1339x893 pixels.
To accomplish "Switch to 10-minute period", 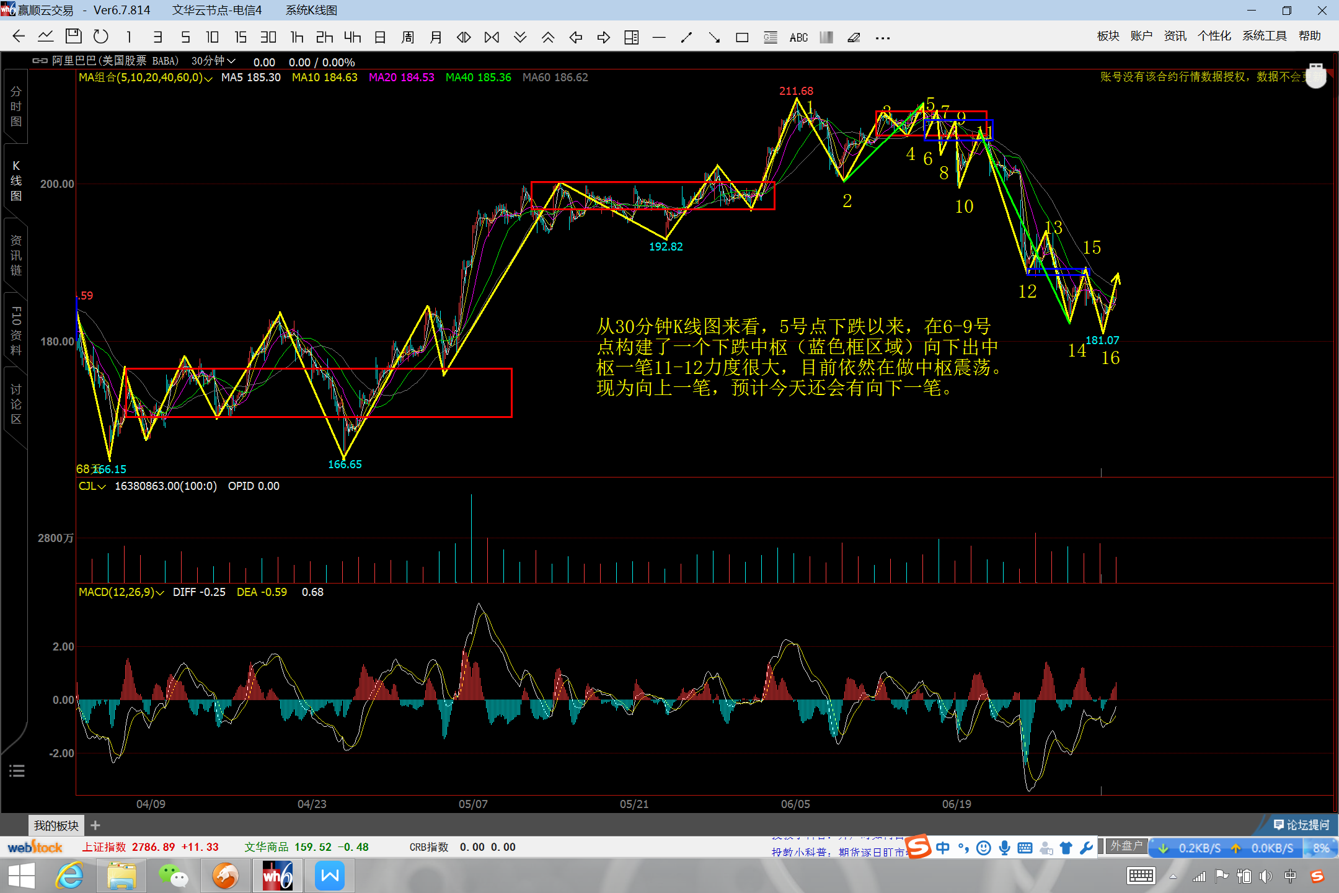I will click(x=213, y=37).
